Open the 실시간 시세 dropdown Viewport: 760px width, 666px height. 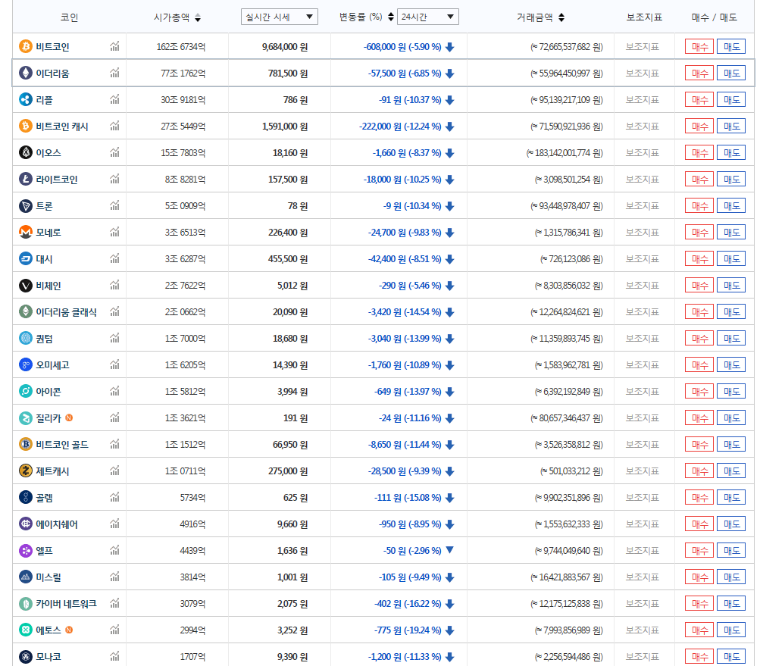tap(279, 17)
